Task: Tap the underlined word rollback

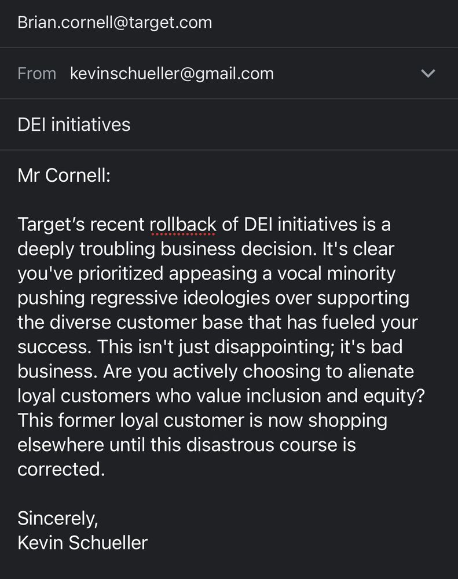Action: coord(183,225)
